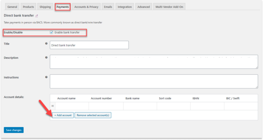Click the Title help tooltip icon
Image resolution: width=263 pixels, height=140 pixels.
point(46,44)
